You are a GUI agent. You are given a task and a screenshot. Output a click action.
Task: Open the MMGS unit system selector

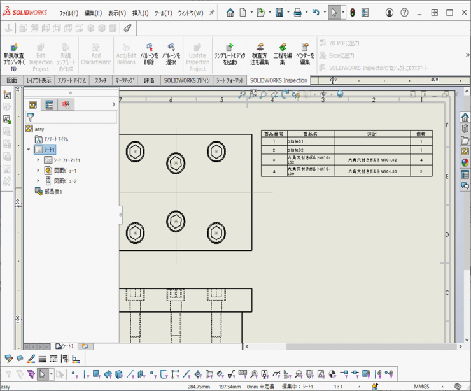[x=423, y=386]
